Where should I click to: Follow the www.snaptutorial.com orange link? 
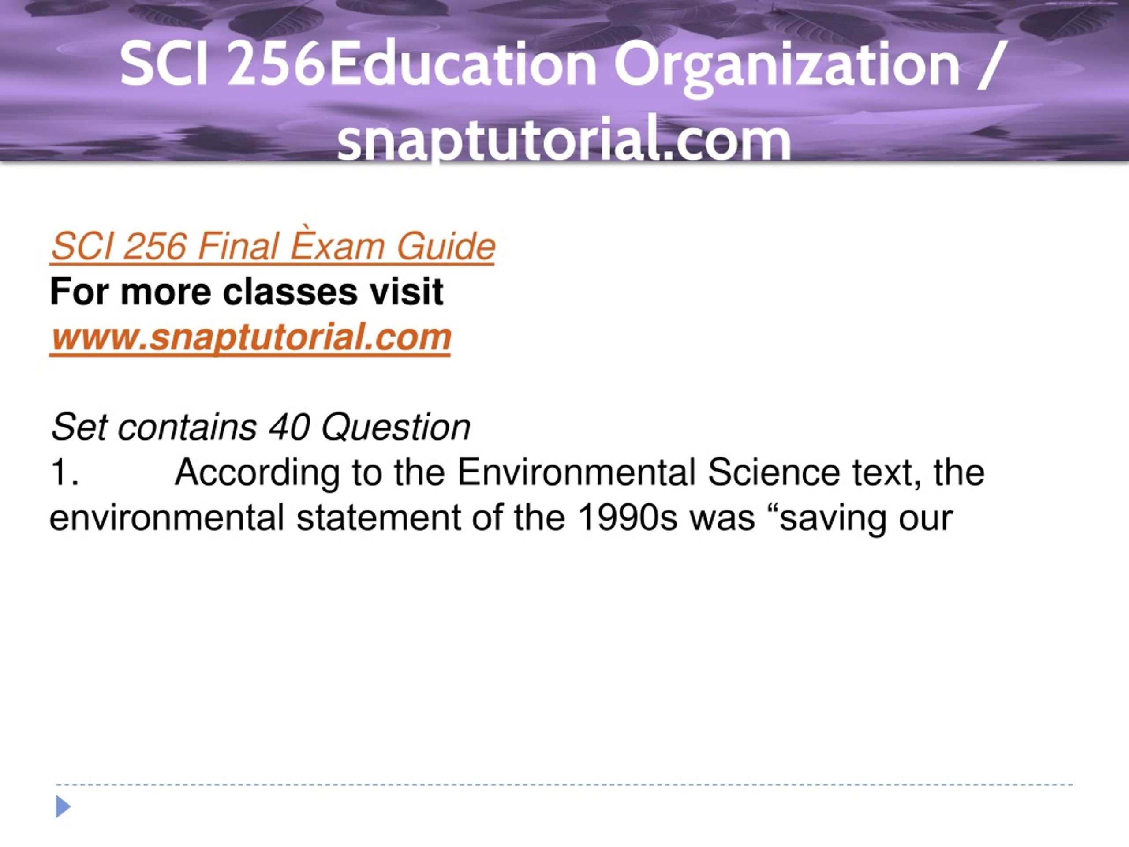pyautogui.click(x=250, y=338)
